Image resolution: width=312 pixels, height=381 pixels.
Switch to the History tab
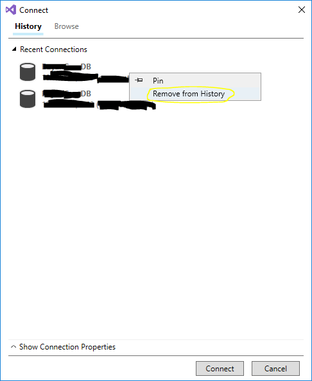pos(28,26)
